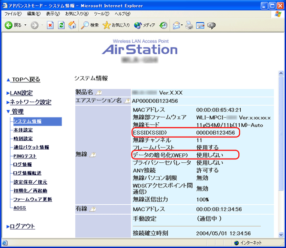Open the 表示(V) menu
The width and height of the screenshot is (286, 248).
point(53,14)
